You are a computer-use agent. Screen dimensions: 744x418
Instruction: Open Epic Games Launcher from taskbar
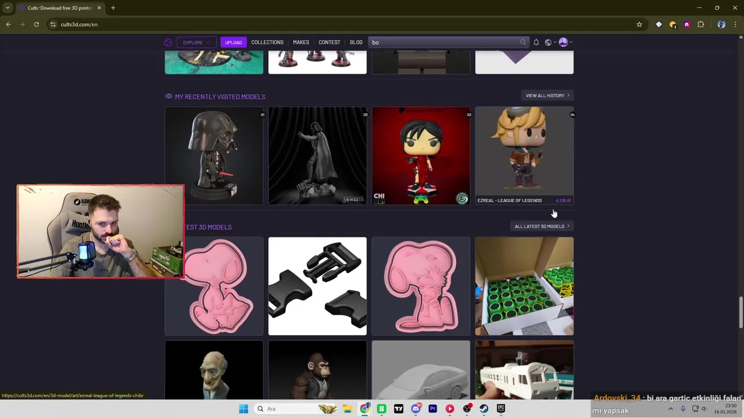[500, 409]
